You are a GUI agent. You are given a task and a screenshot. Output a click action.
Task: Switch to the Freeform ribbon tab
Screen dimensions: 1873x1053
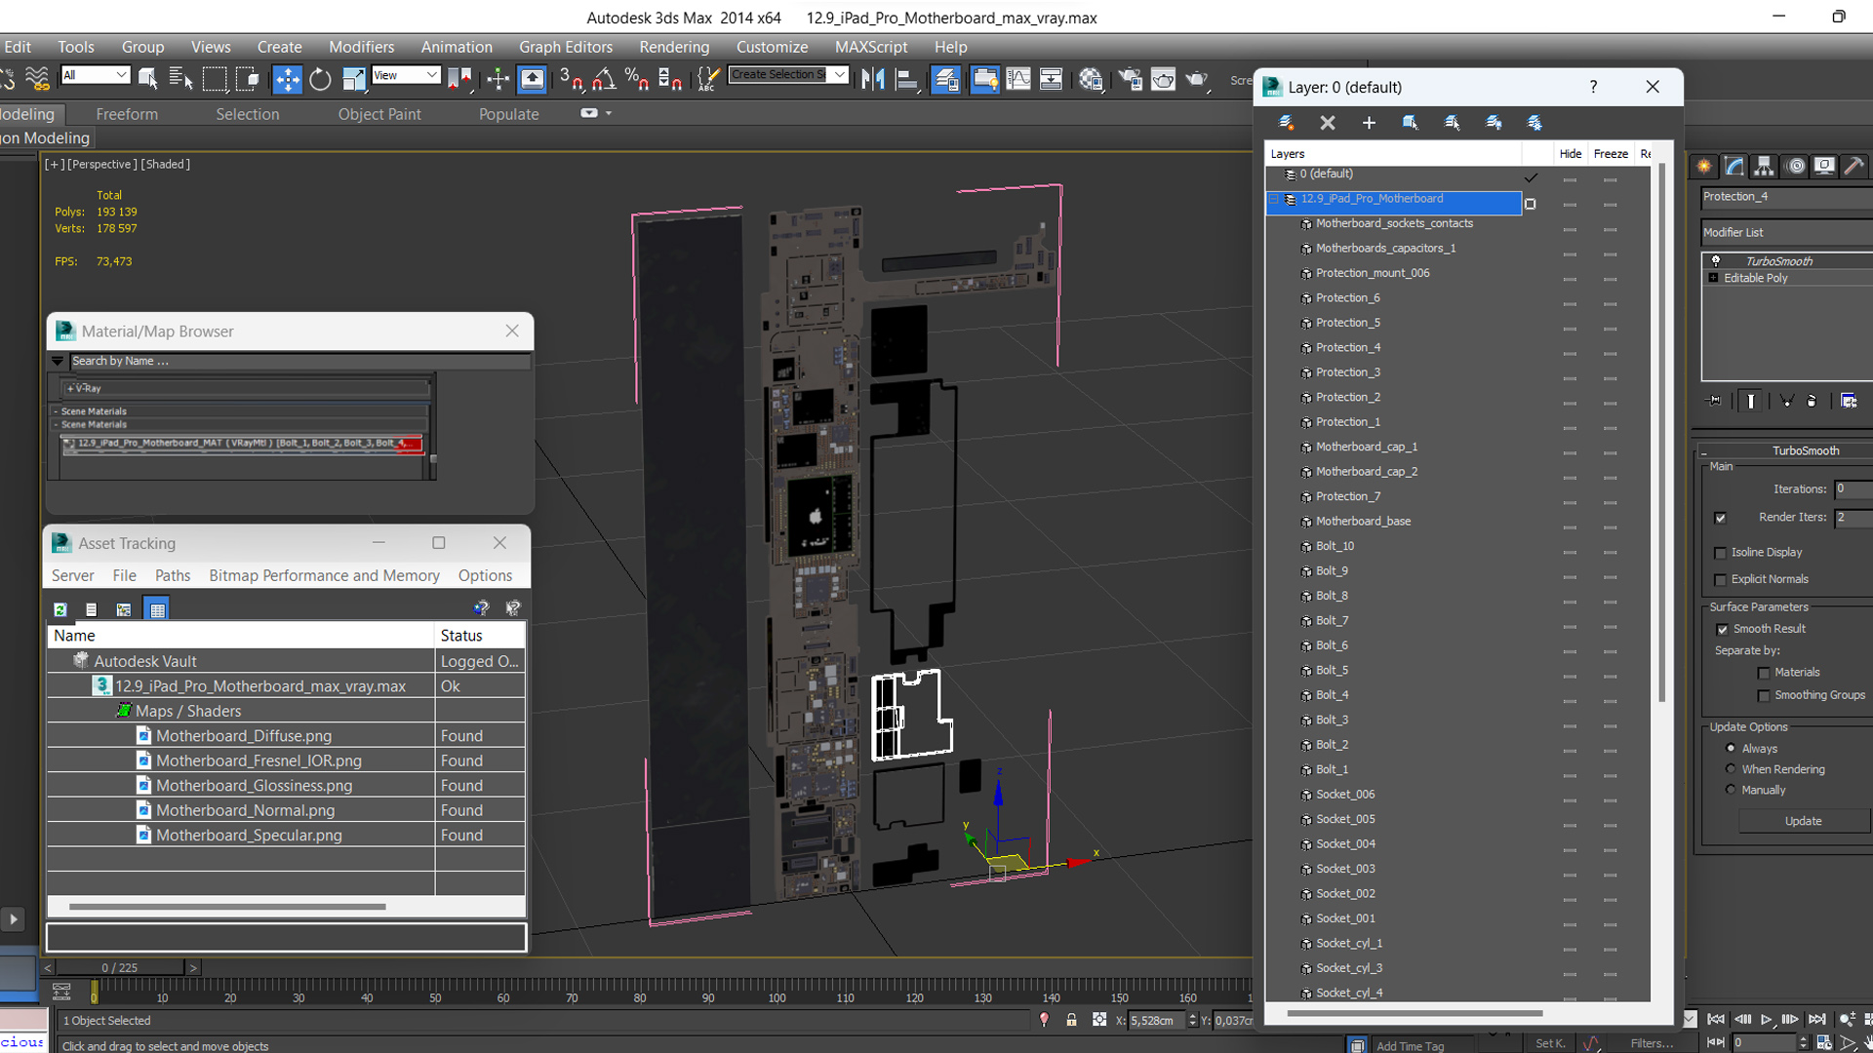point(127,114)
